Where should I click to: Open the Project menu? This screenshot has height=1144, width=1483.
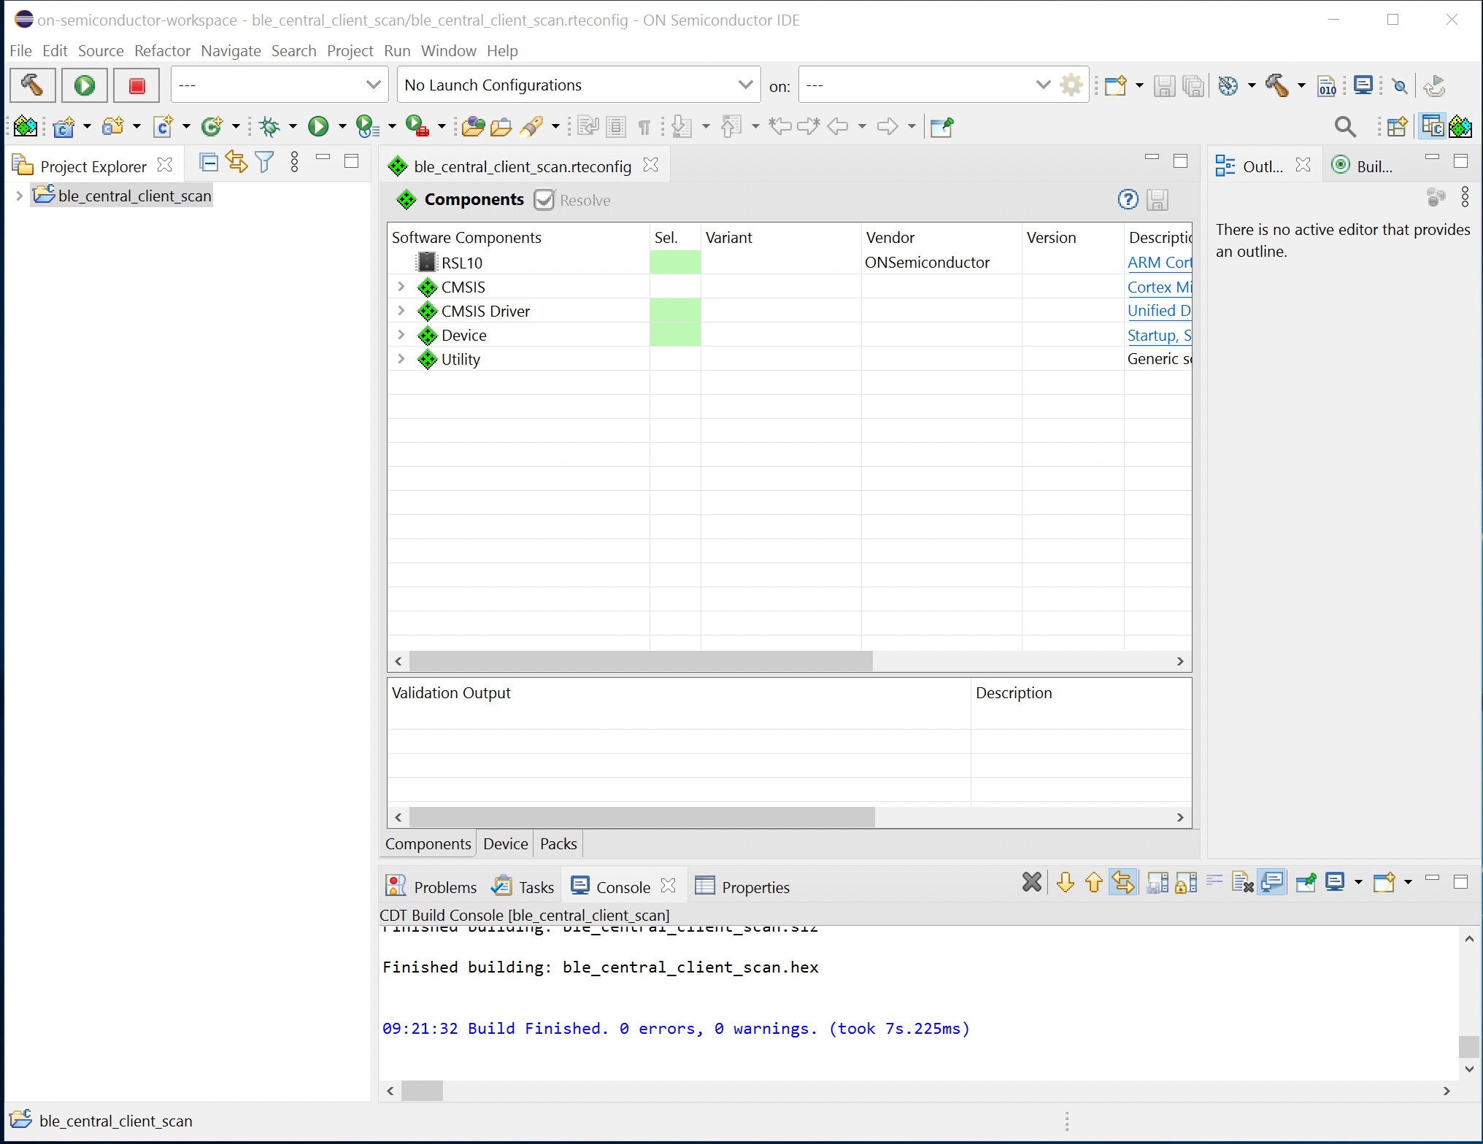350,51
